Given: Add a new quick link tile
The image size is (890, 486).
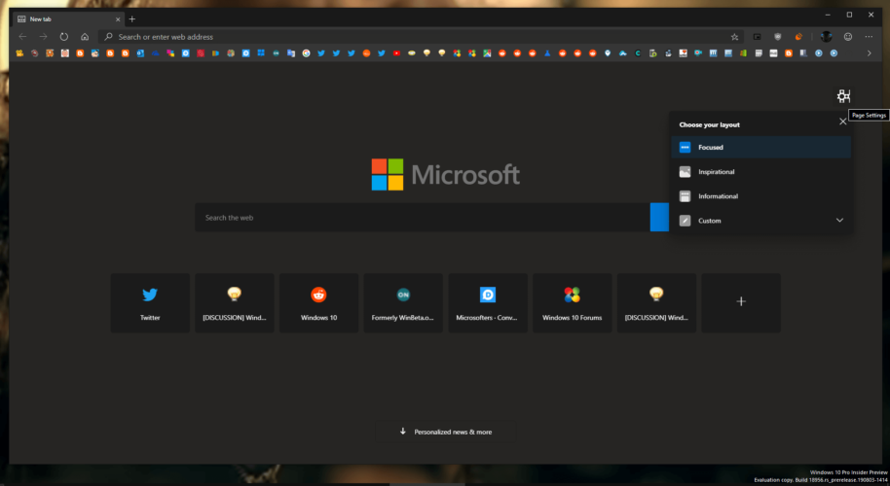Looking at the screenshot, I should (741, 302).
